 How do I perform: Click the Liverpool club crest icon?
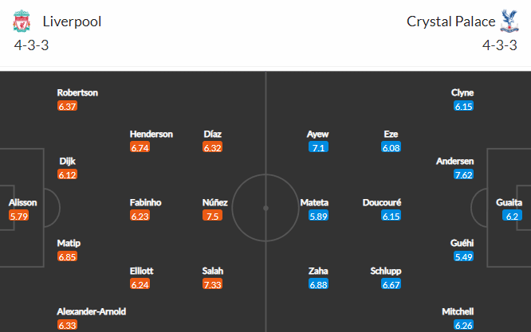[x=22, y=21]
